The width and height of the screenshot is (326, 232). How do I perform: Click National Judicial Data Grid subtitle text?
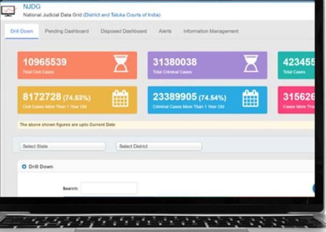pos(52,15)
